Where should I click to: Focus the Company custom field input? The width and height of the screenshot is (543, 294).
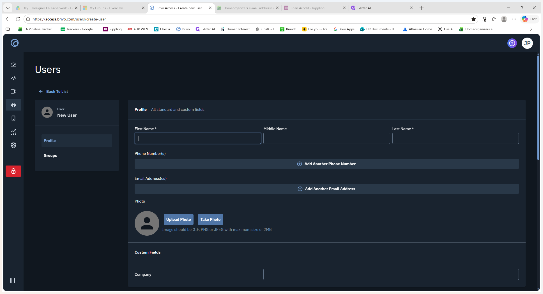coord(391,274)
